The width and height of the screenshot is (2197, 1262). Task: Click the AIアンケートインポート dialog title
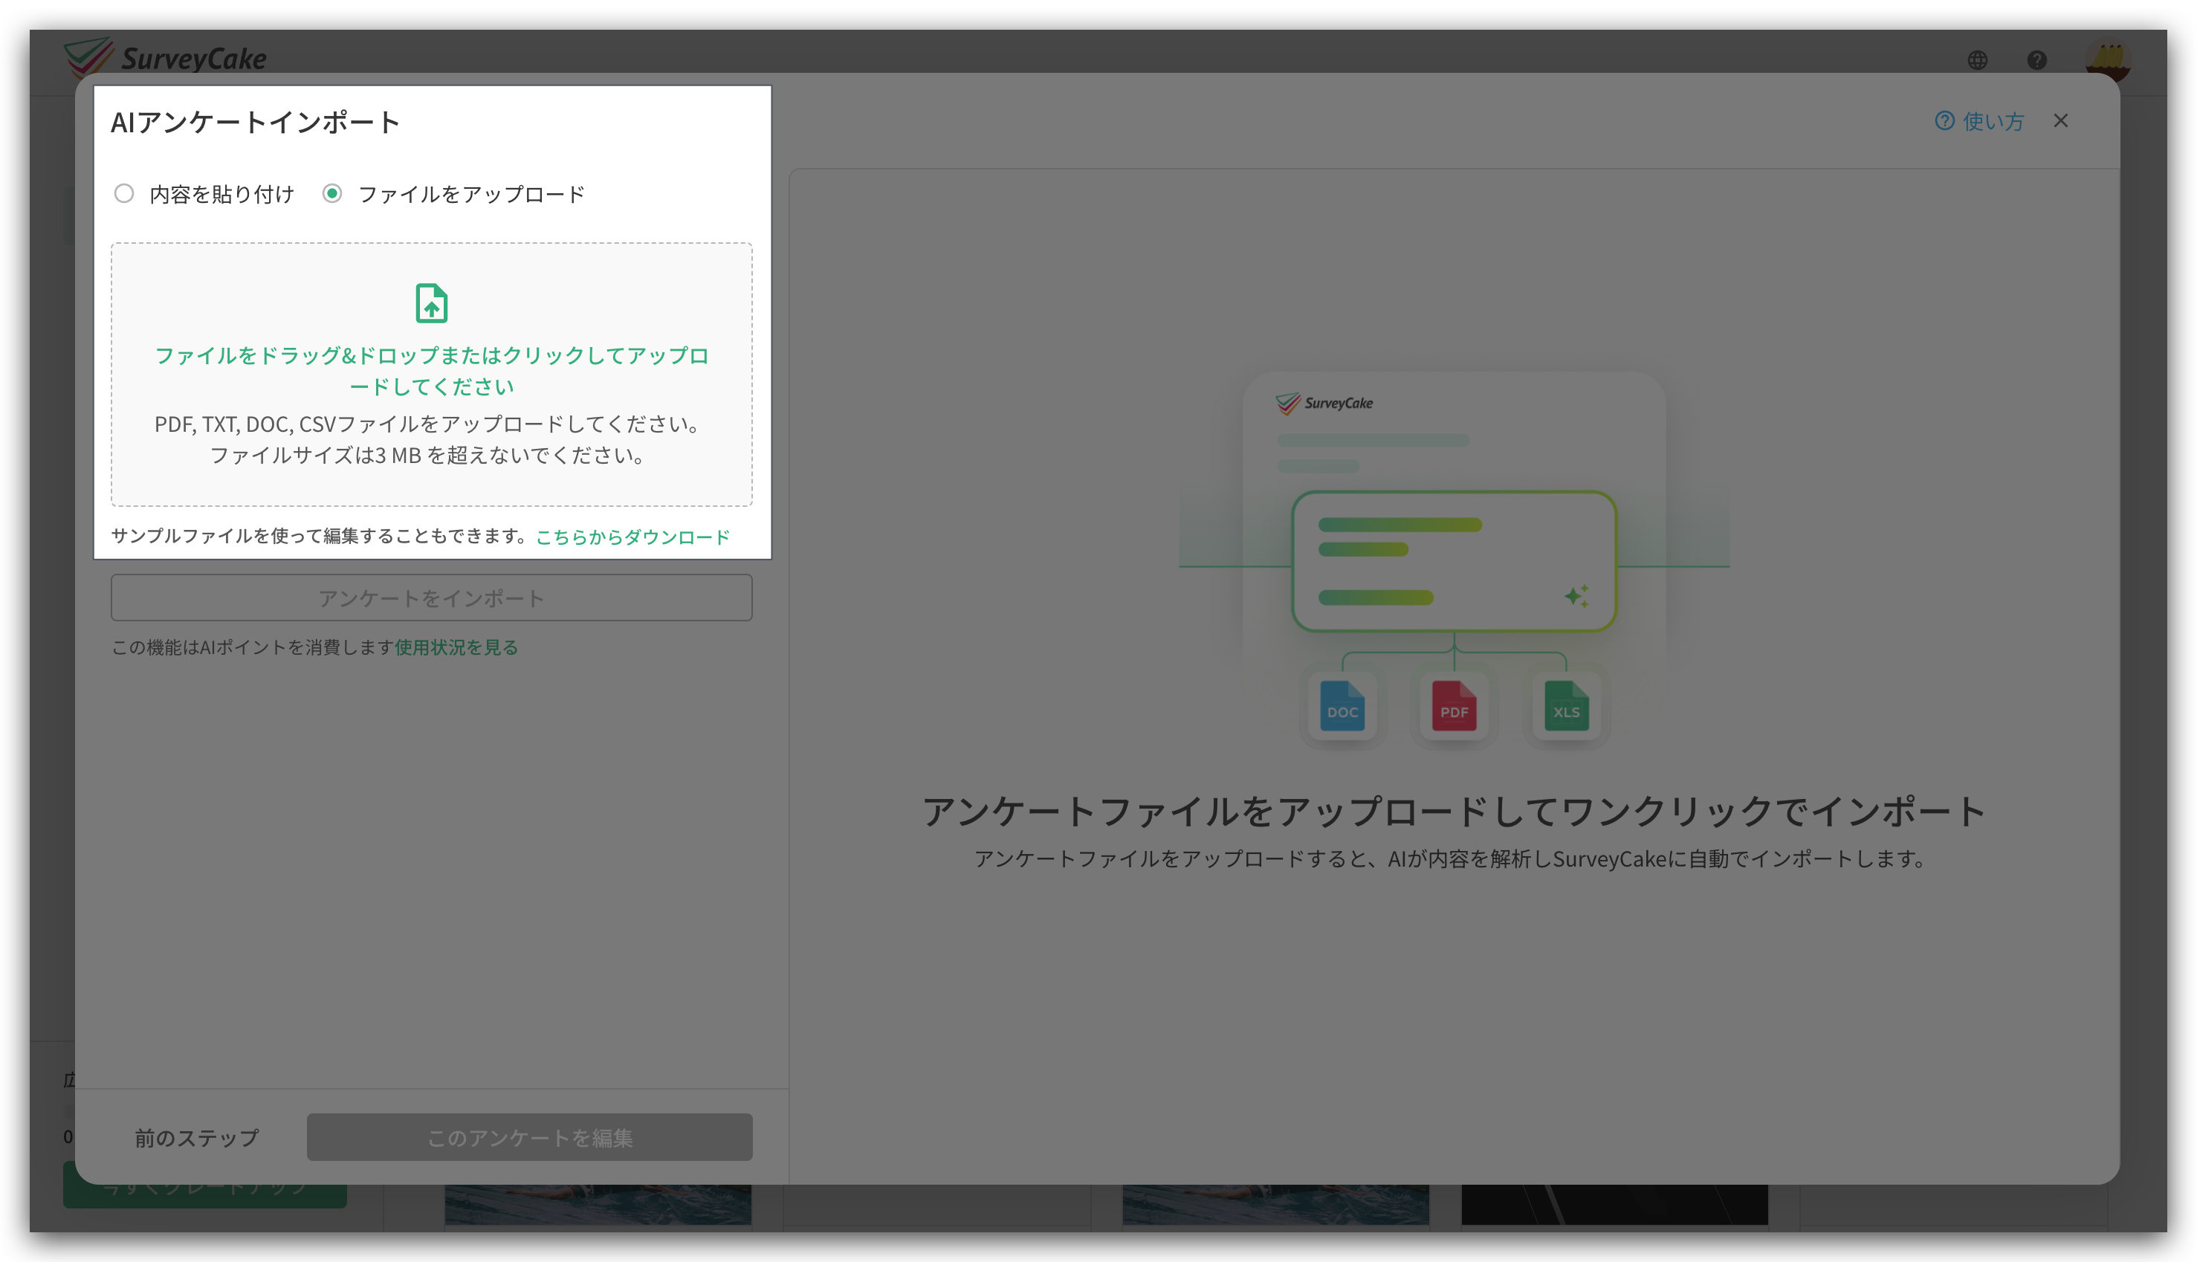(x=255, y=122)
